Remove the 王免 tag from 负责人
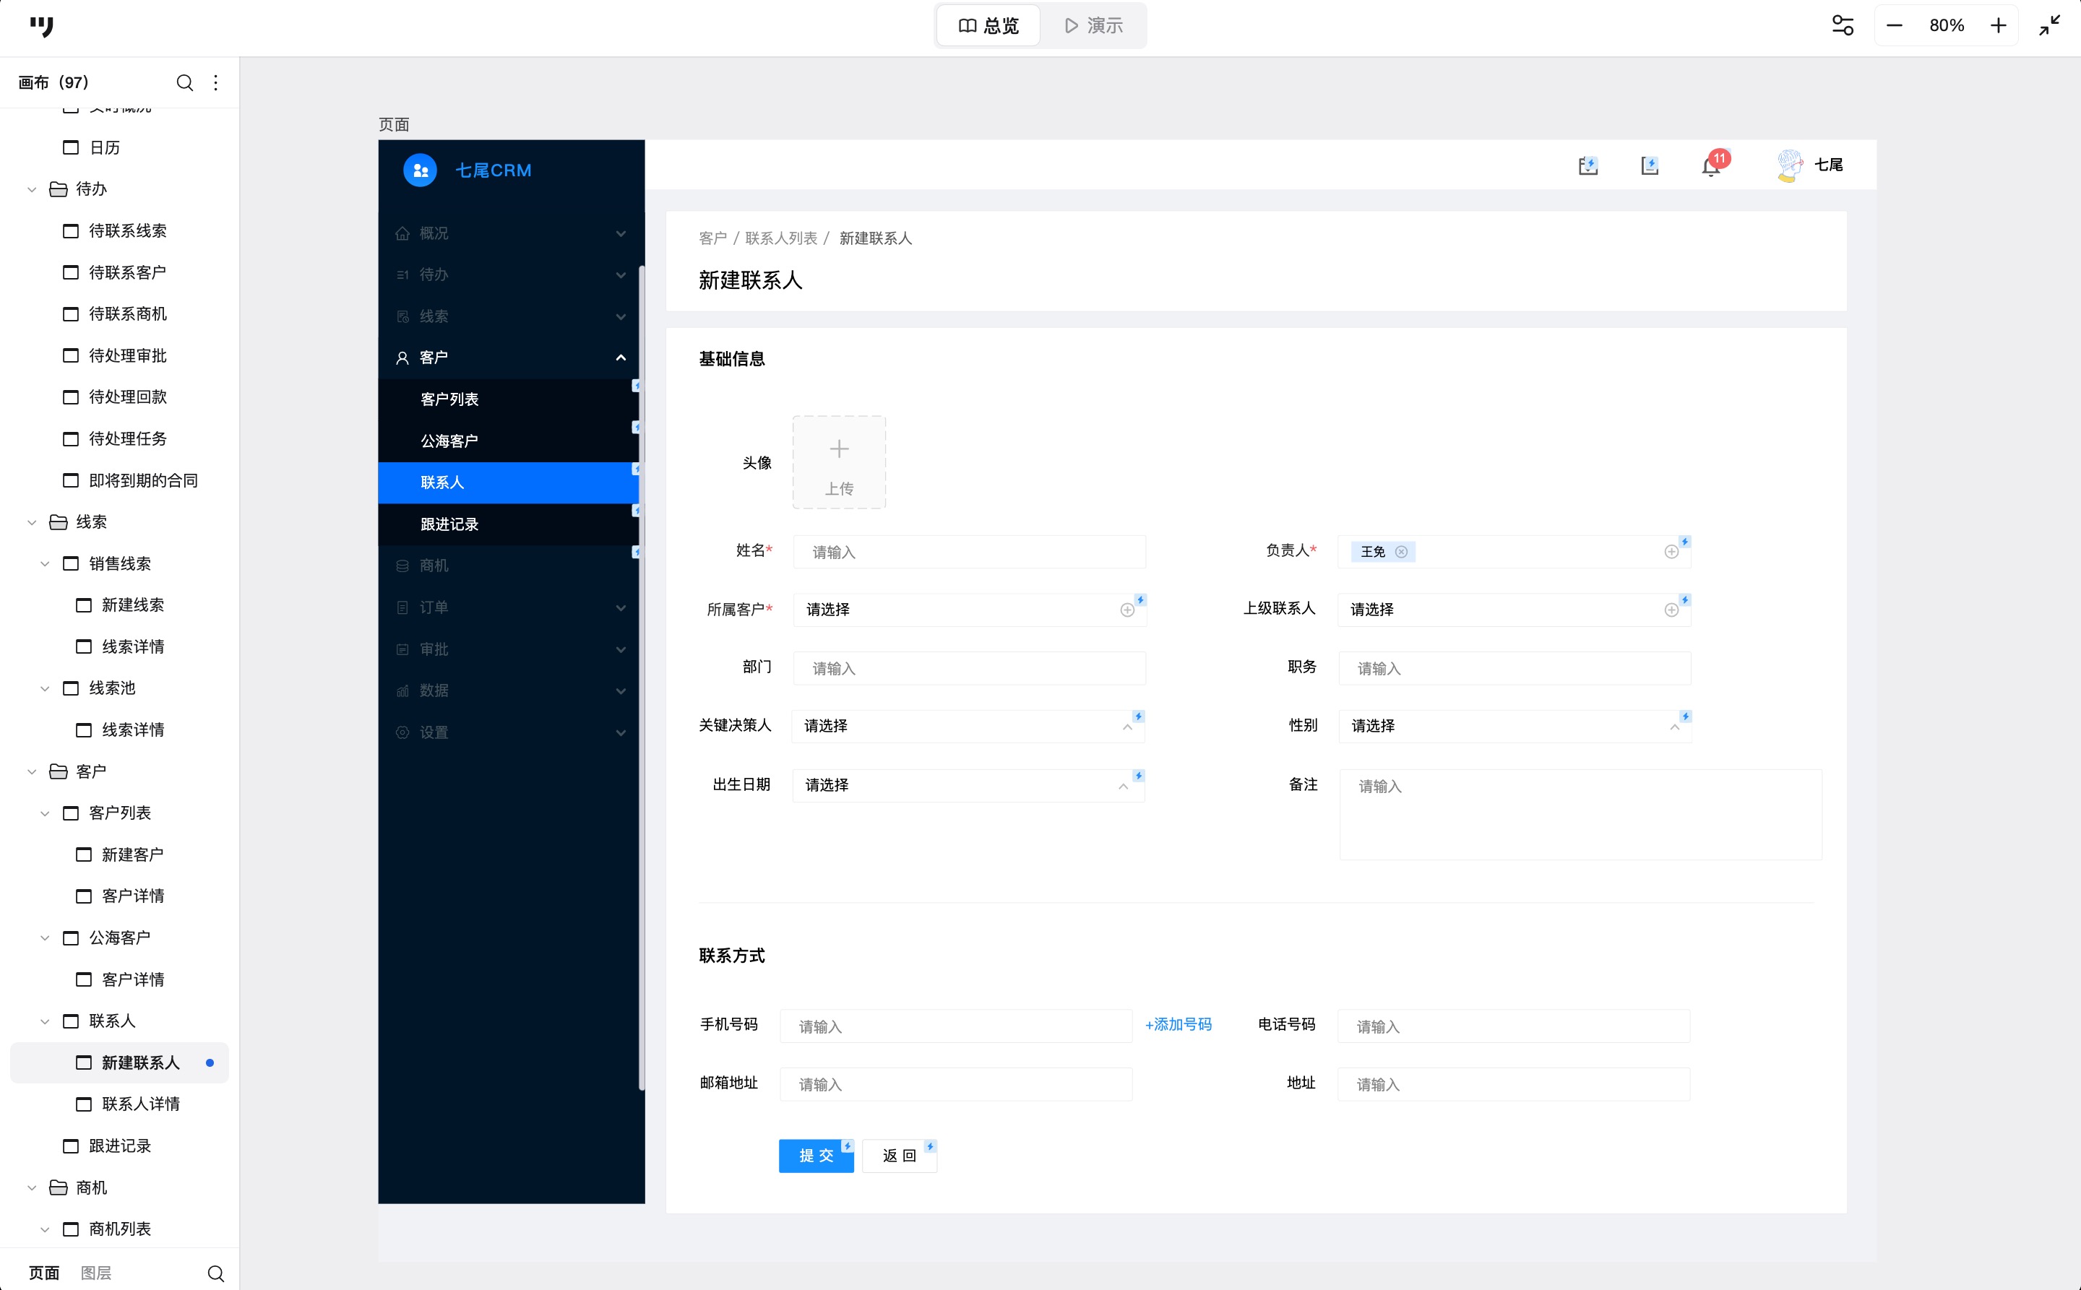 pyautogui.click(x=1401, y=552)
